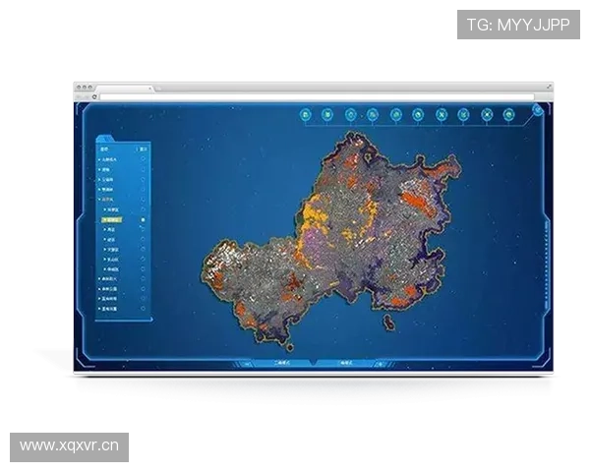Click the small islet south of the main island

point(388,323)
